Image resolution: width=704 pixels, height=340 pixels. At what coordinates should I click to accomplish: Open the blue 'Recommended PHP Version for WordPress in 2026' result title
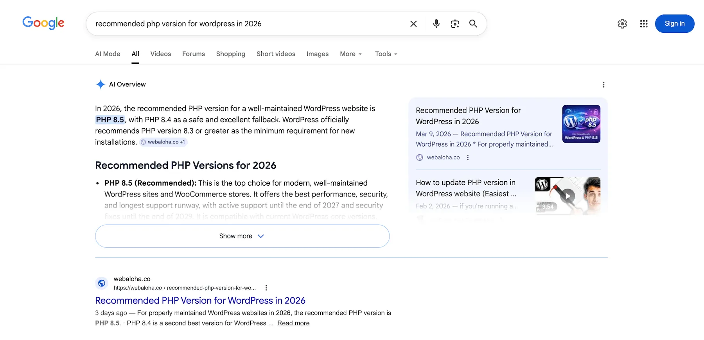[x=200, y=301]
